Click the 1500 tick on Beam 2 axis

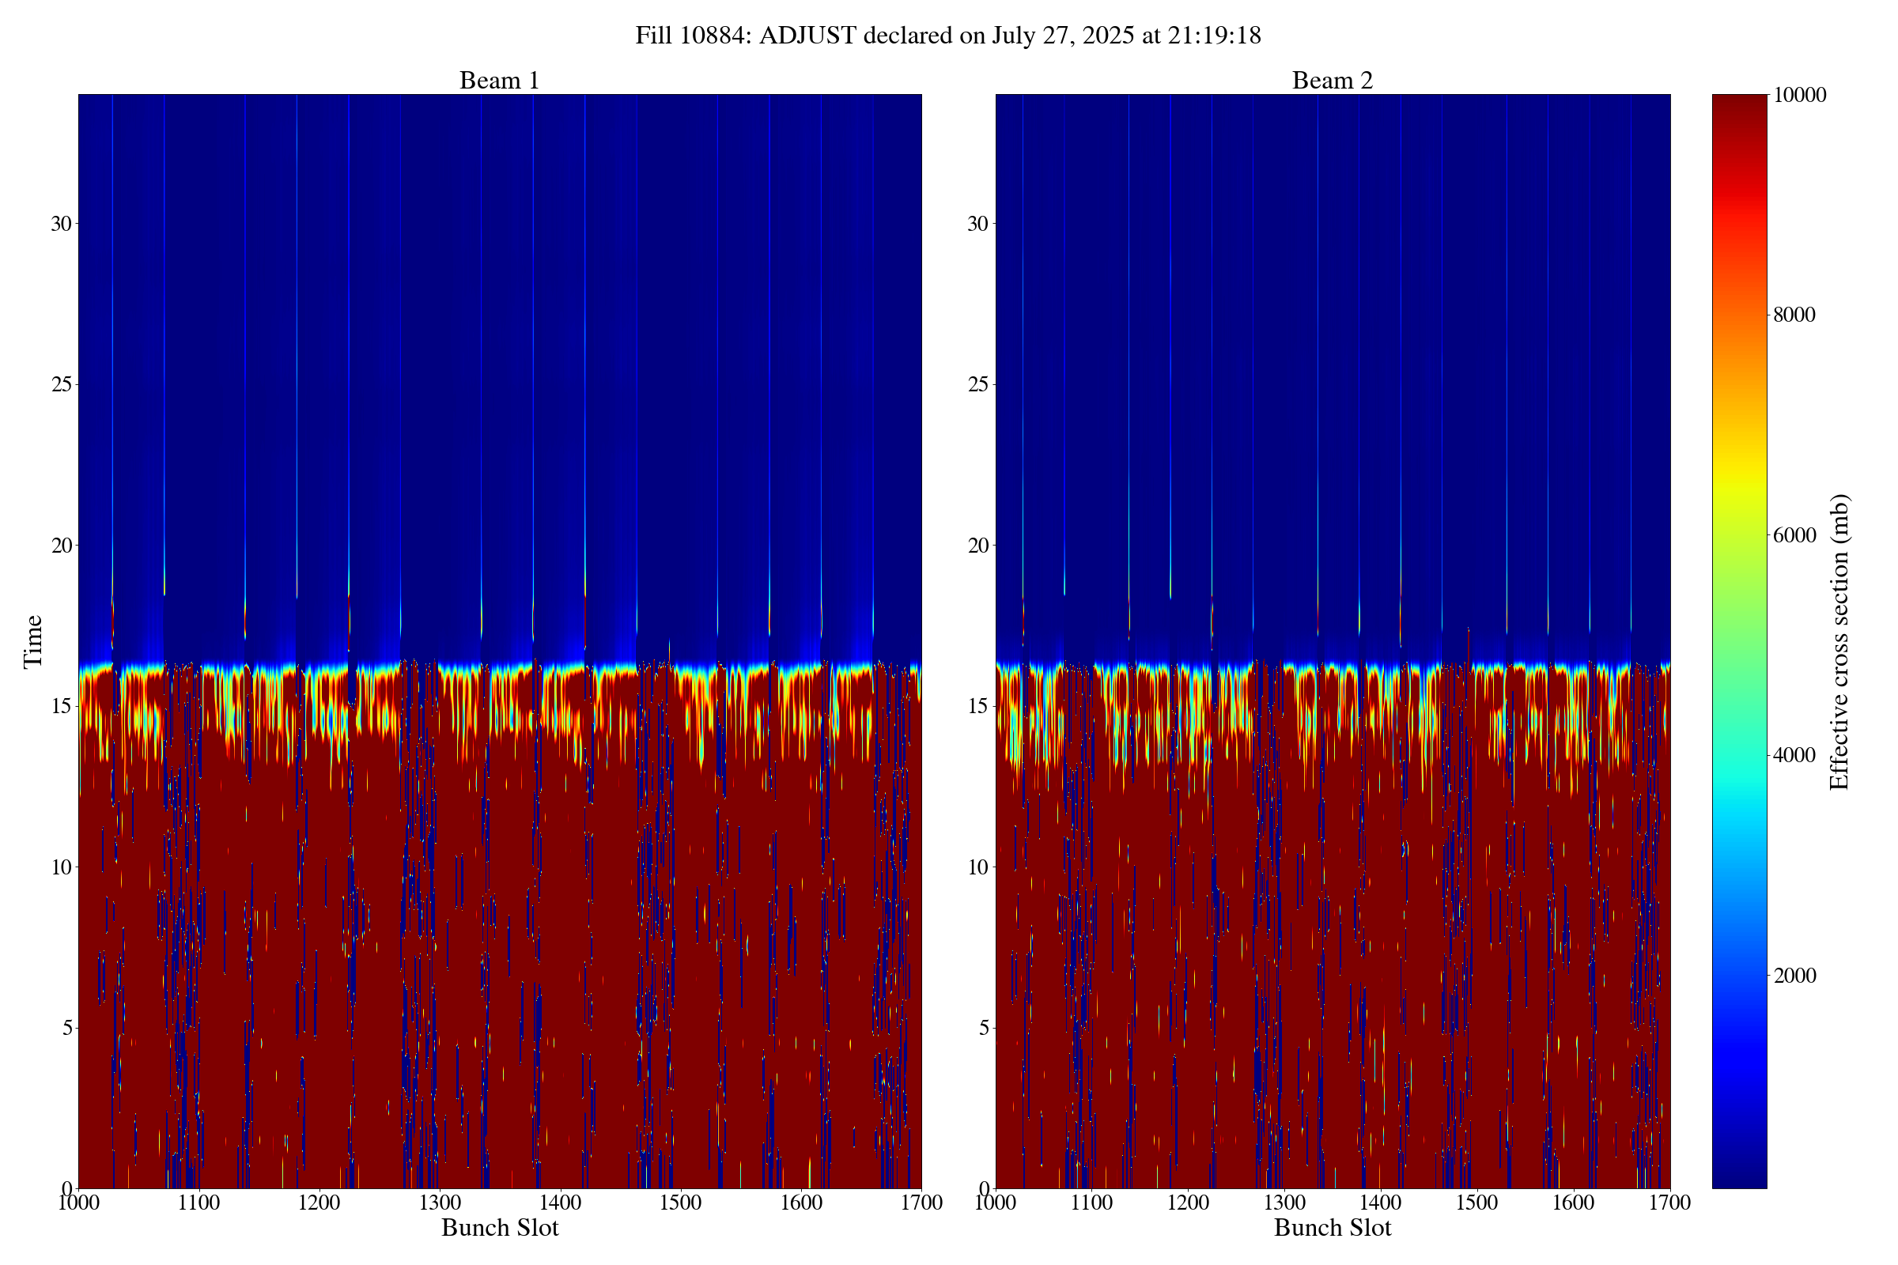click(x=1476, y=1203)
